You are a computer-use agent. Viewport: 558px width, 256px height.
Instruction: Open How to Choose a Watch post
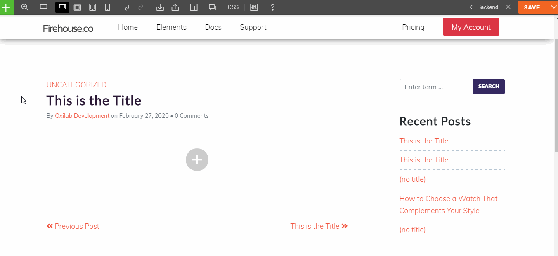pyautogui.click(x=449, y=204)
